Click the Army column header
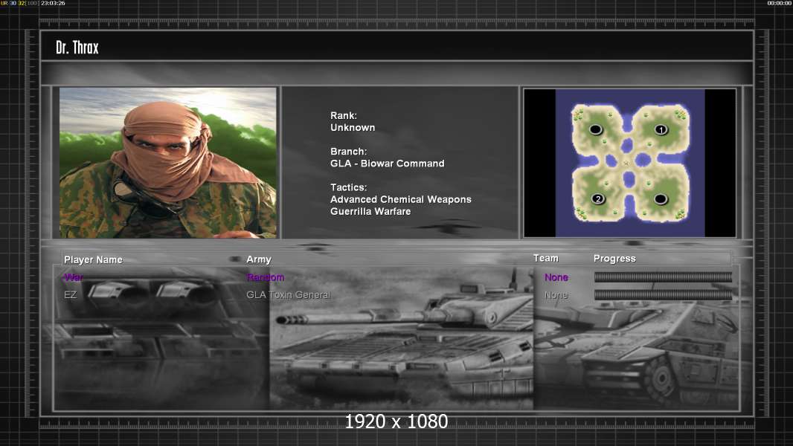 pos(259,259)
